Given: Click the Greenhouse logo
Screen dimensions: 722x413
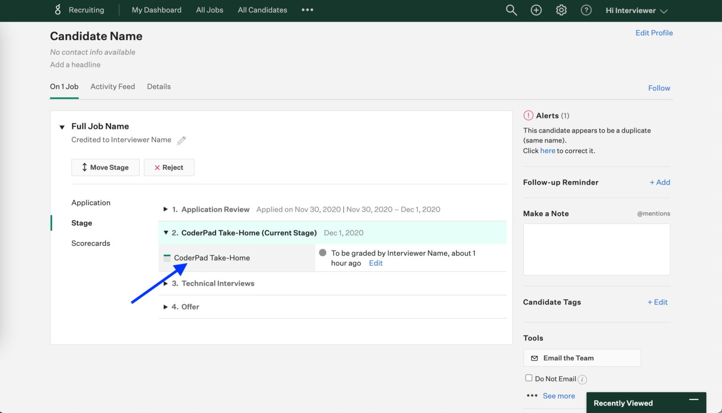Looking at the screenshot, I should coord(57,10).
